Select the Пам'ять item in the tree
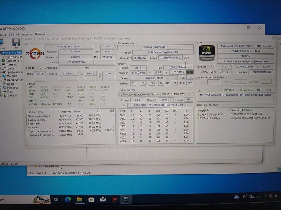The image size is (281, 210). point(11,64)
